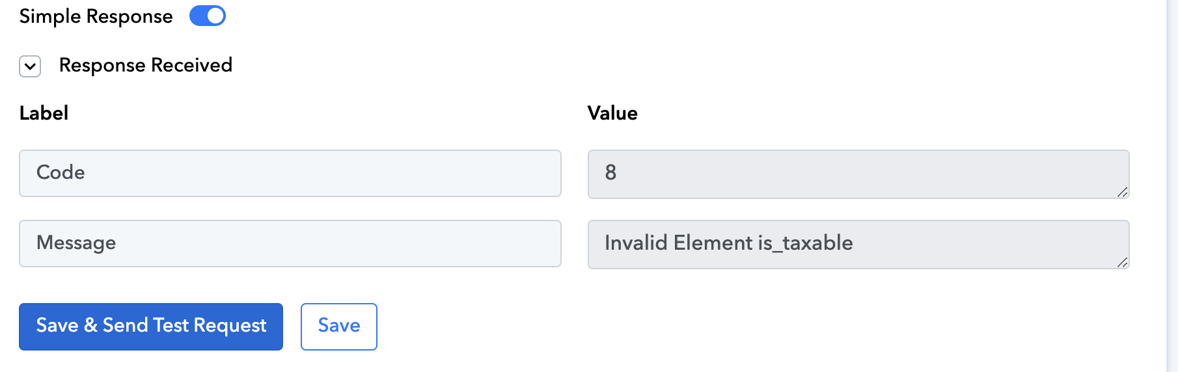The width and height of the screenshot is (1178, 372).
Task: Toggle the Simple Response switch off
Action: (208, 16)
